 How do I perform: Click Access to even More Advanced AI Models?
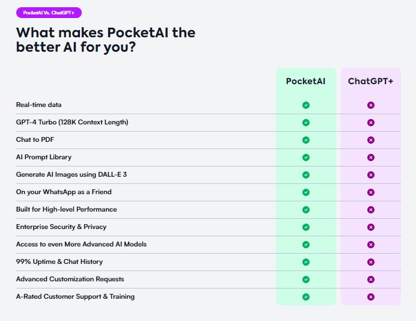81,244
